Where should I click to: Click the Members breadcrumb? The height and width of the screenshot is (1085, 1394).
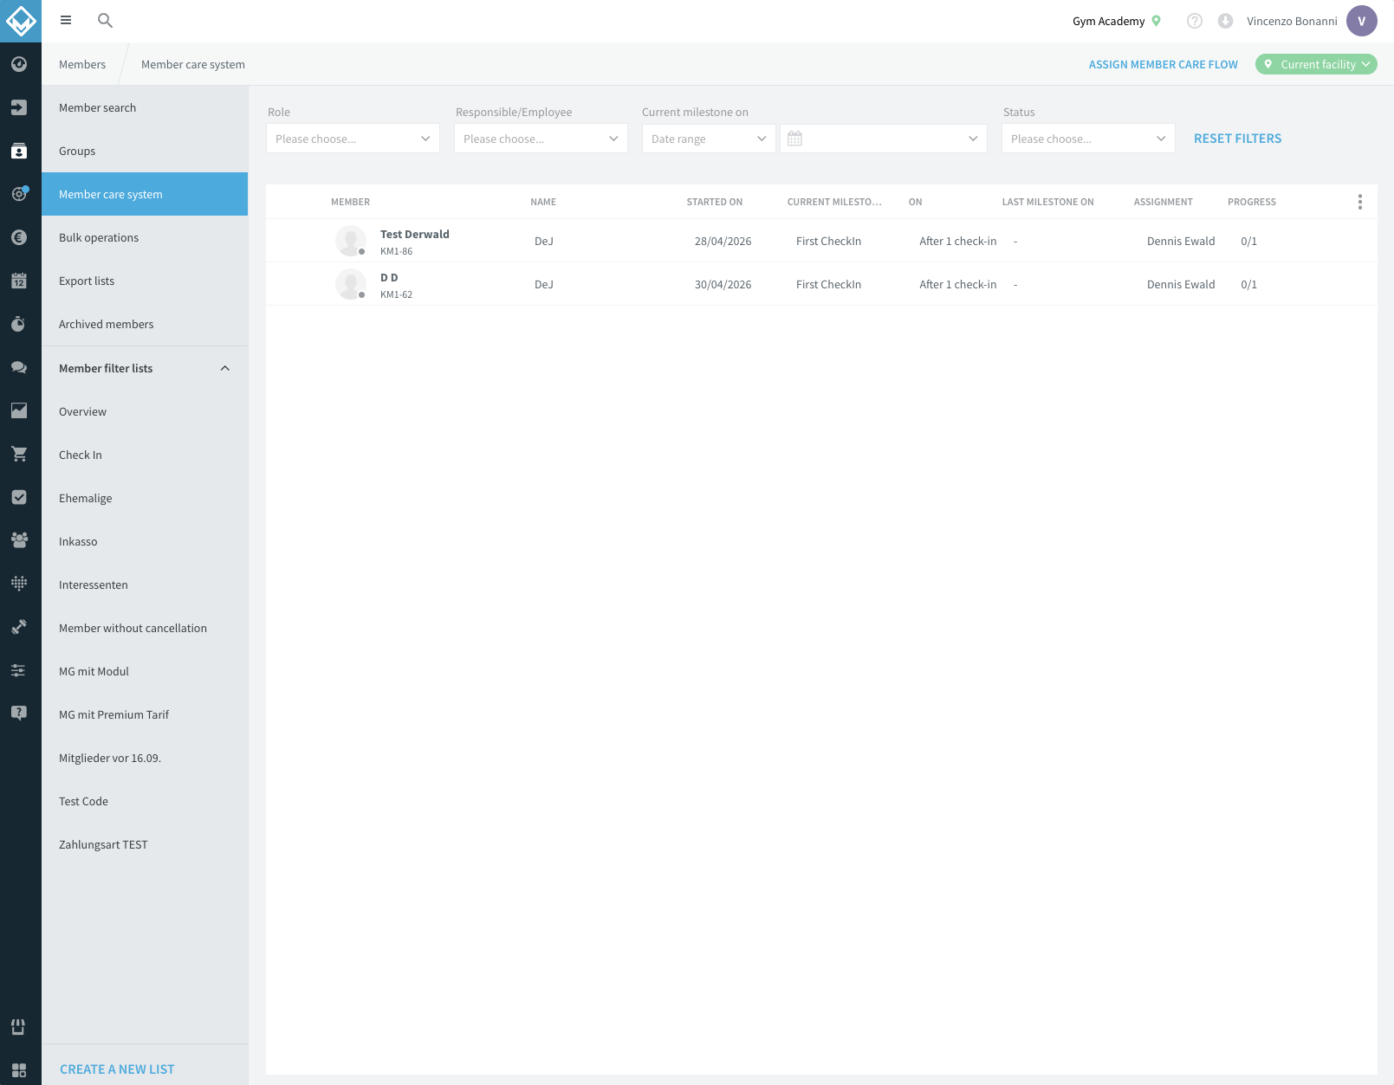pos(82,64)
